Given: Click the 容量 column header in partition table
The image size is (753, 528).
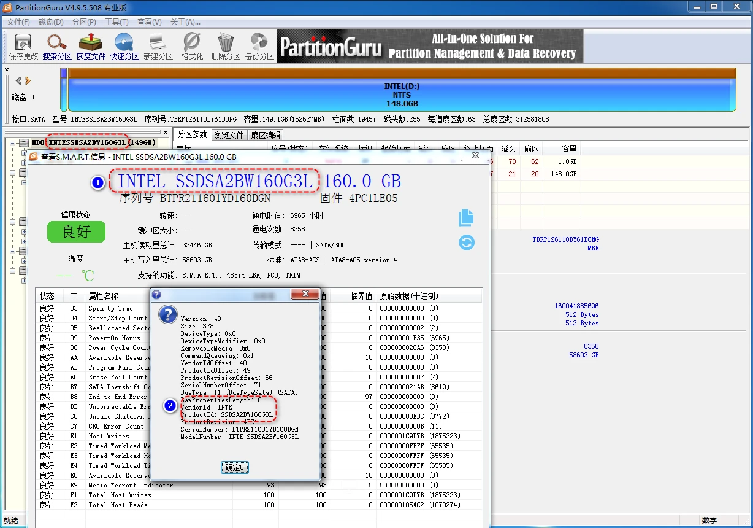Looking at the screenshot, I should coord(569,149).
